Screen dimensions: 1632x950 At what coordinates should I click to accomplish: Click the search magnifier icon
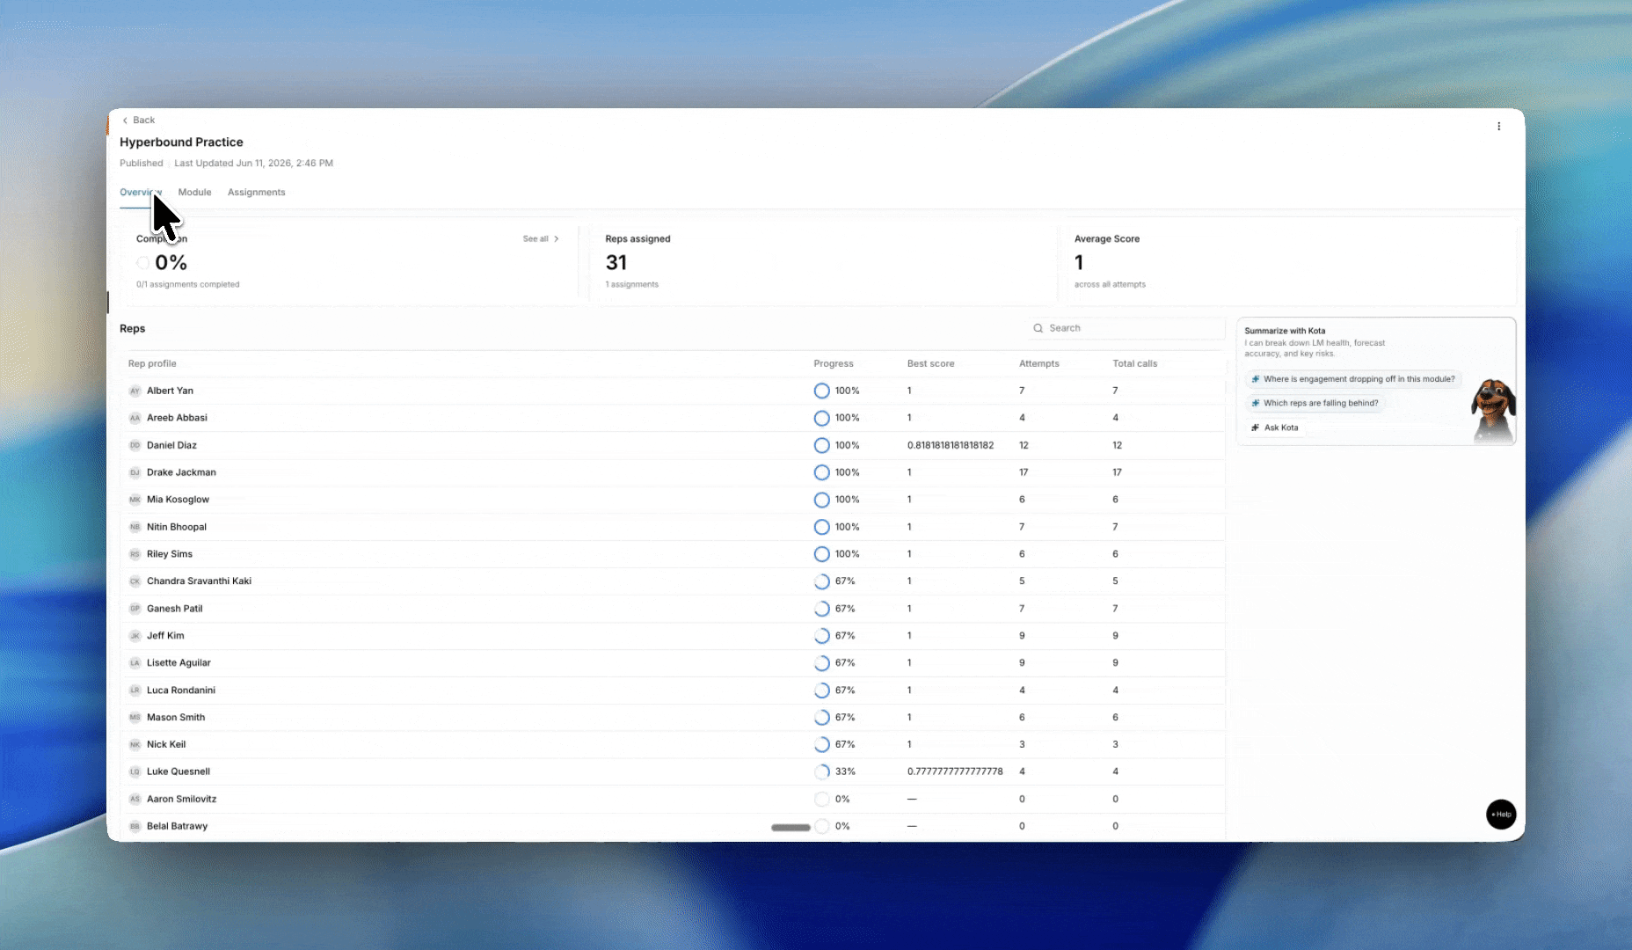tap(1038, 328)
